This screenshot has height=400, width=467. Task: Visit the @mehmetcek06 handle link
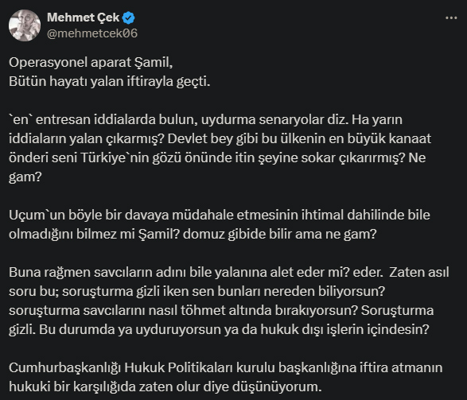[92, 33]
